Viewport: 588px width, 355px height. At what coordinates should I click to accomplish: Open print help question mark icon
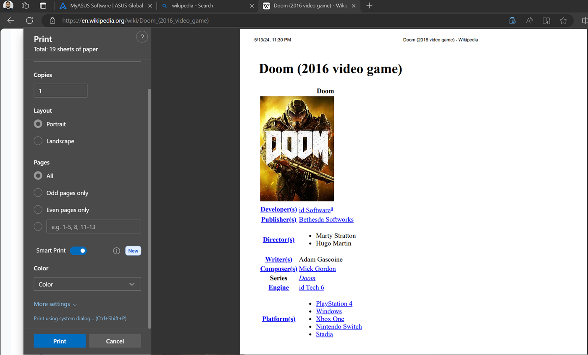pos(142,37)
